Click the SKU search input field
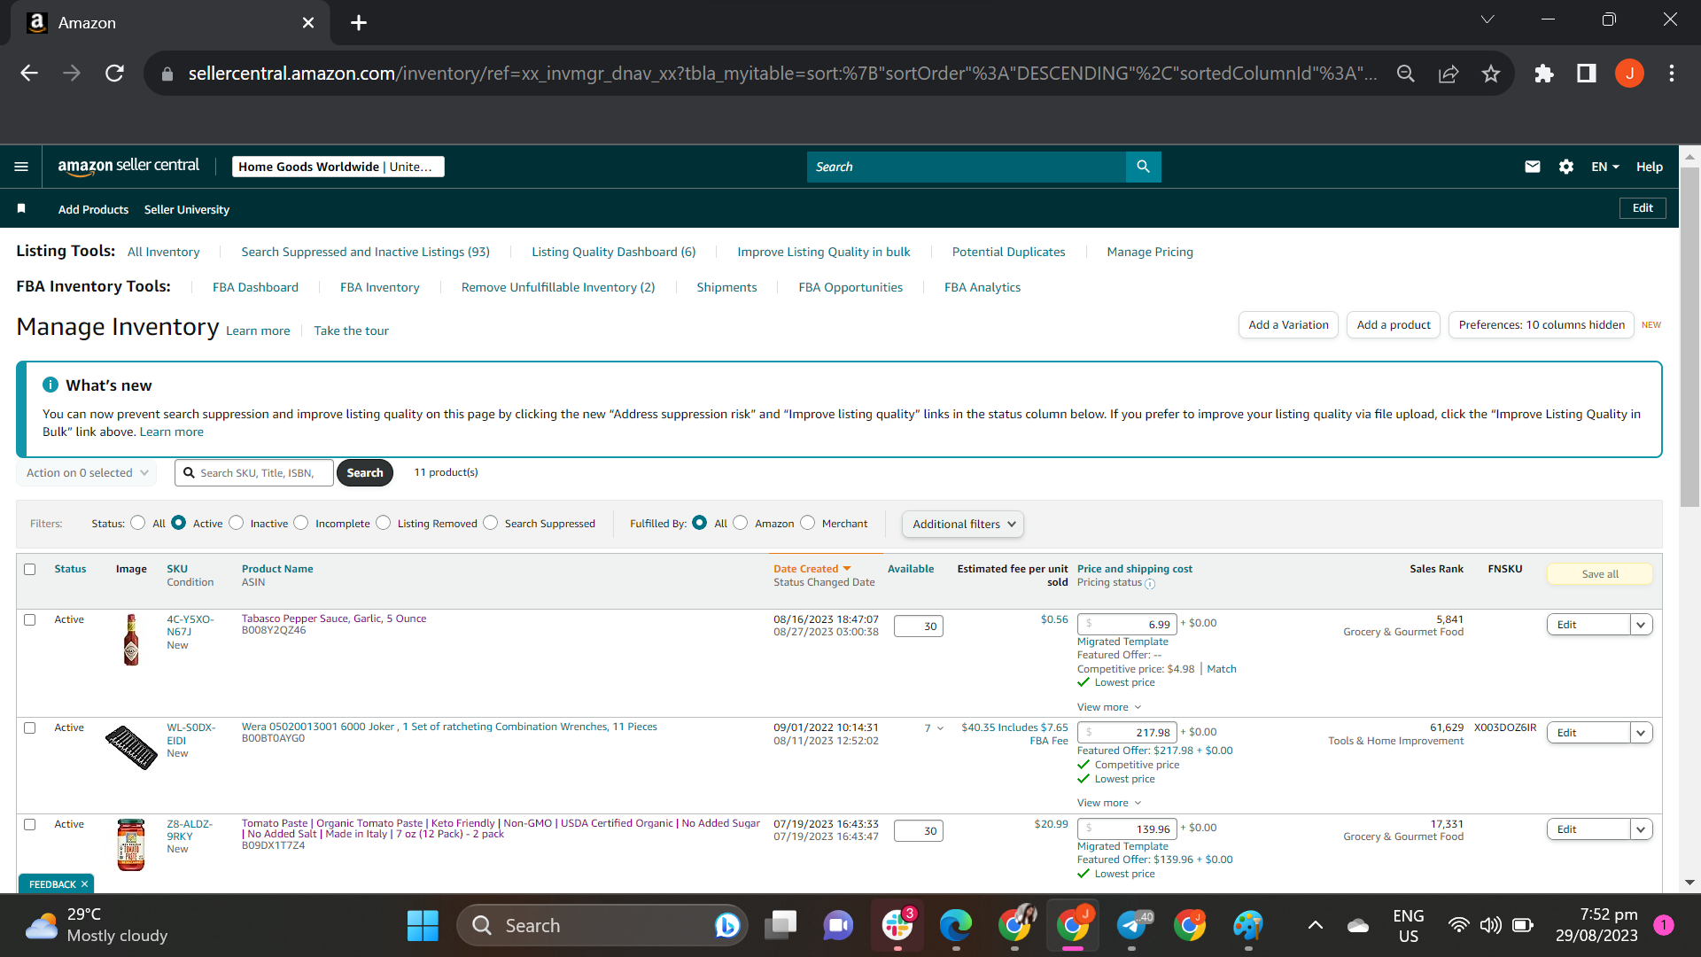Viewport: 1701px width, 957px height. point(254,473)
